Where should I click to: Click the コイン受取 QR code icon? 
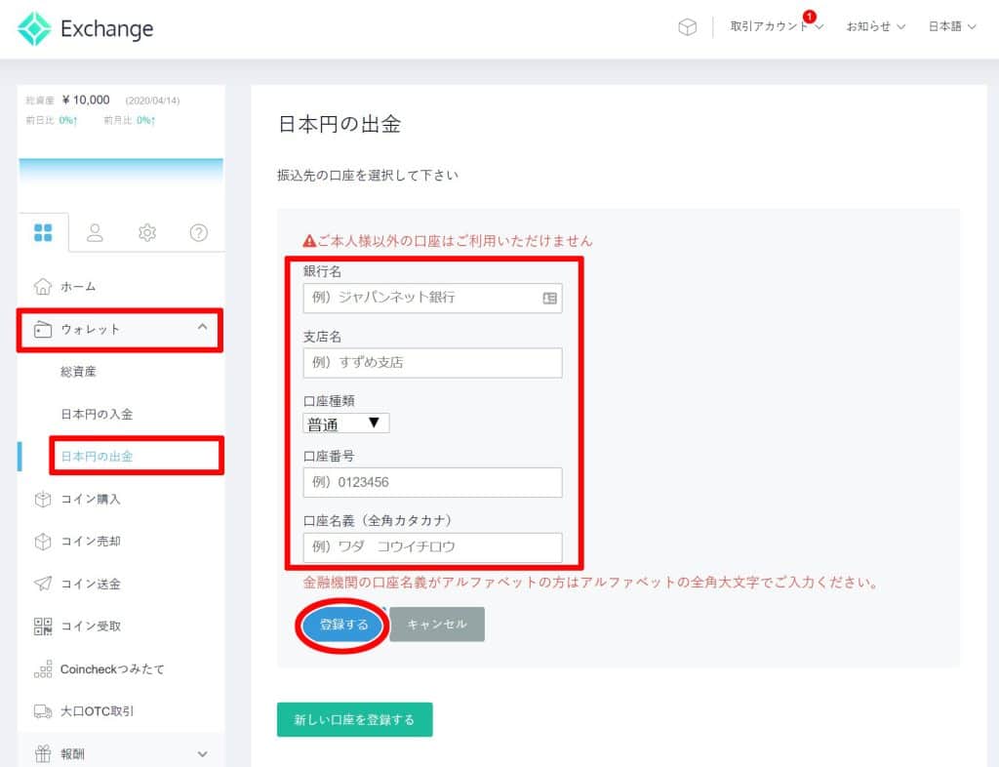(x=43, y=626)
